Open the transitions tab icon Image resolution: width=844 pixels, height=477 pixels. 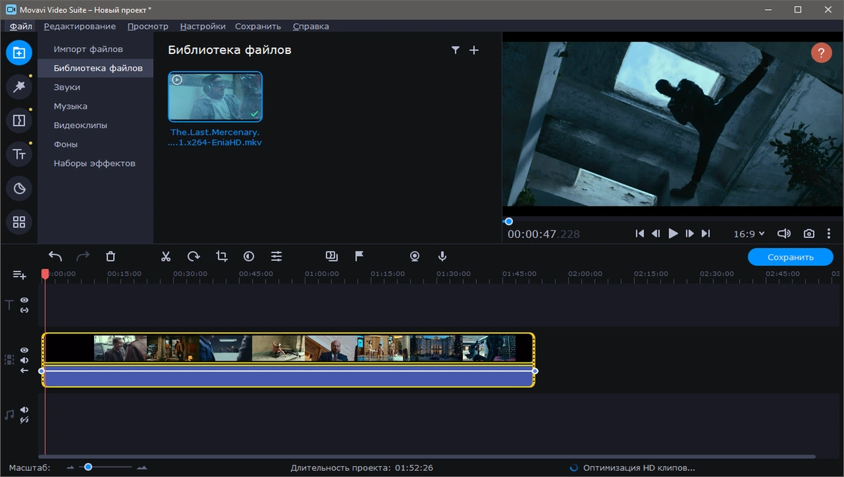(x=19, y=120)
